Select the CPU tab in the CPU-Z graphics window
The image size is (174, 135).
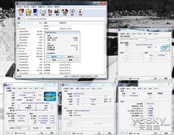click(122, 34)
